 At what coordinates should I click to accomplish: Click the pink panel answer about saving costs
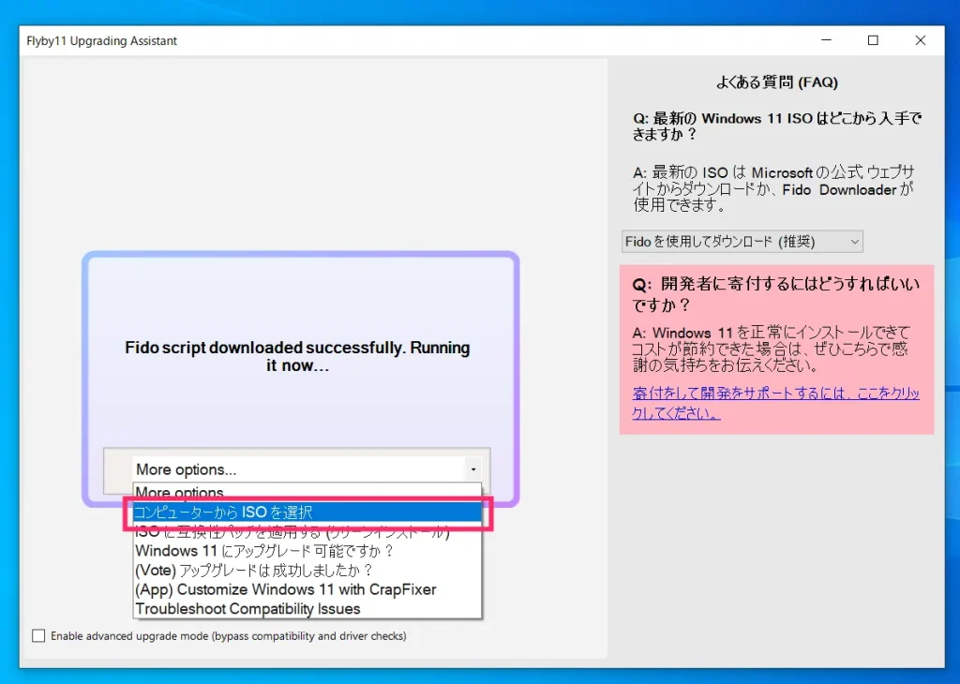pos(771,349)
